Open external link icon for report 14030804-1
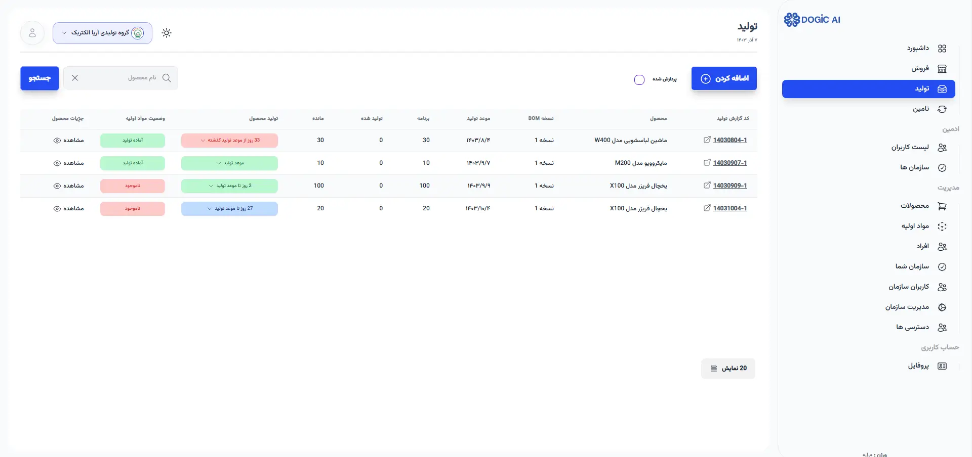The image size is (972, 457). point(707,140)
